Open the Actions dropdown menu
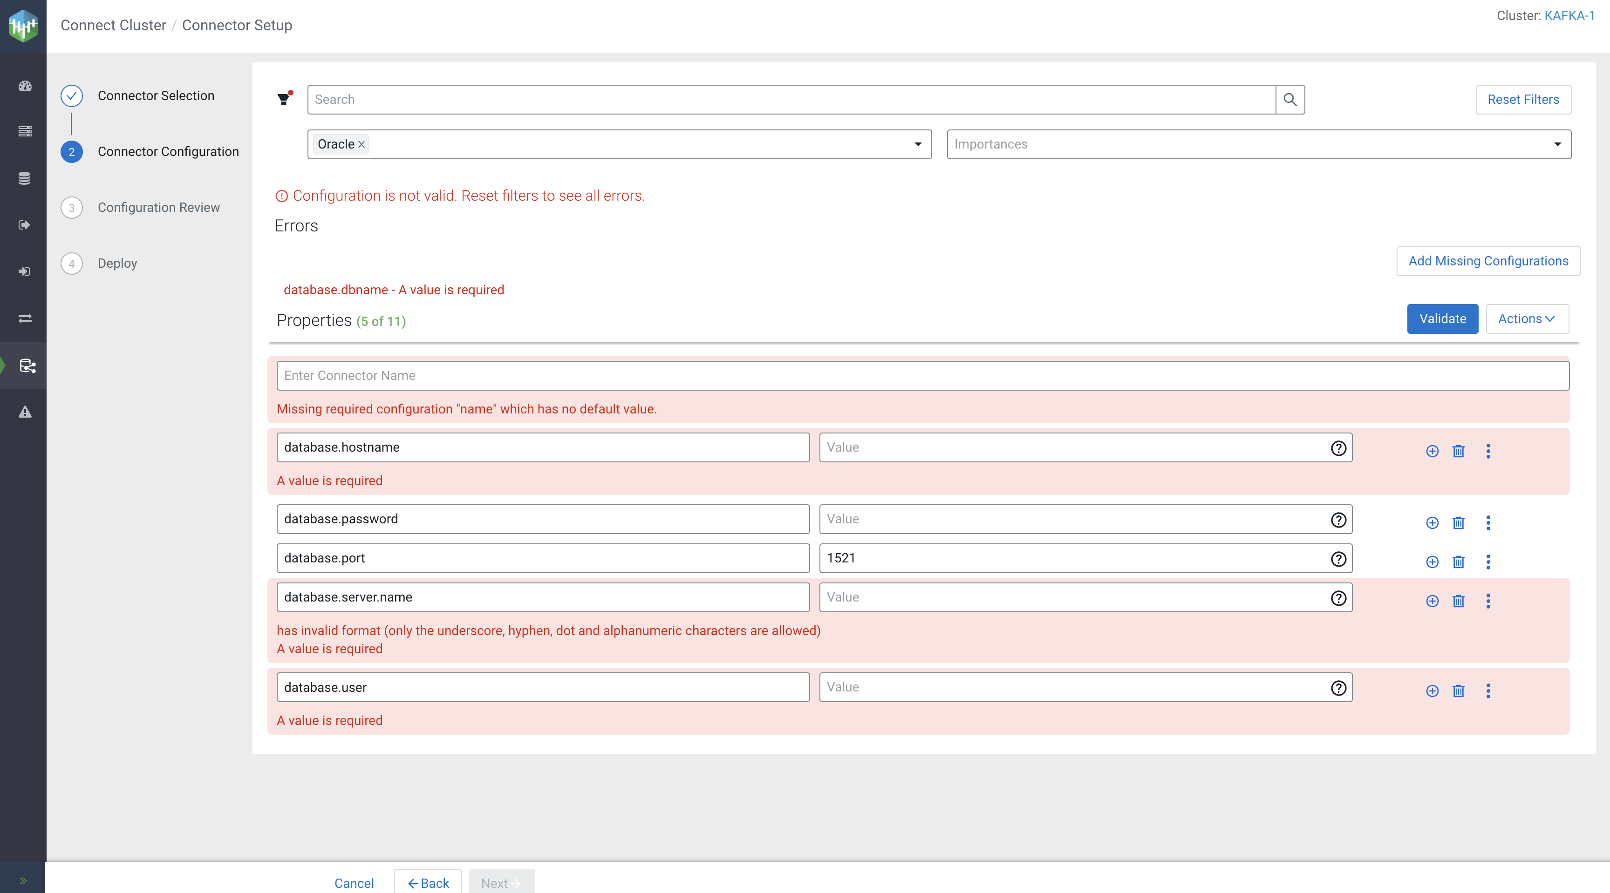This screenshot has height=893, width=1610. [x=1526, y=319]
